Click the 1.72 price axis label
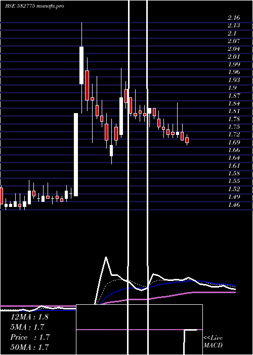 (234, 135)
